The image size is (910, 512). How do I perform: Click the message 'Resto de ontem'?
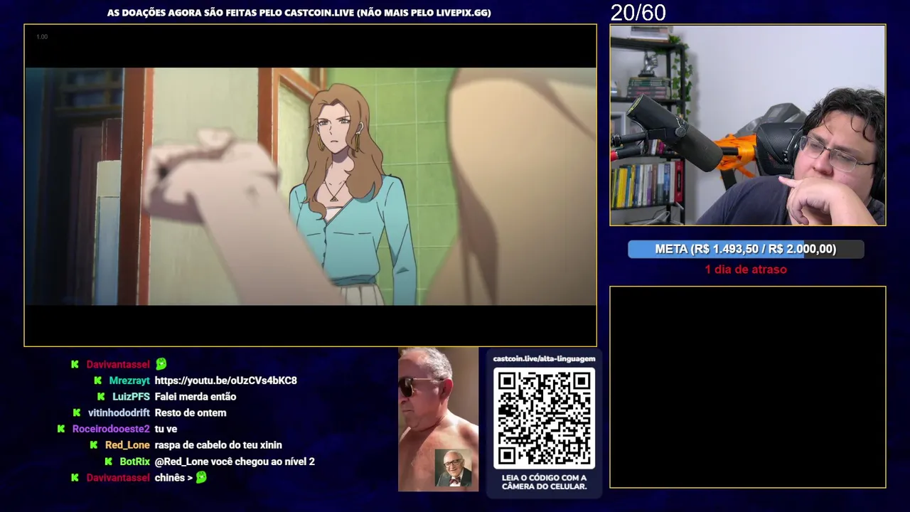(191, 412)
